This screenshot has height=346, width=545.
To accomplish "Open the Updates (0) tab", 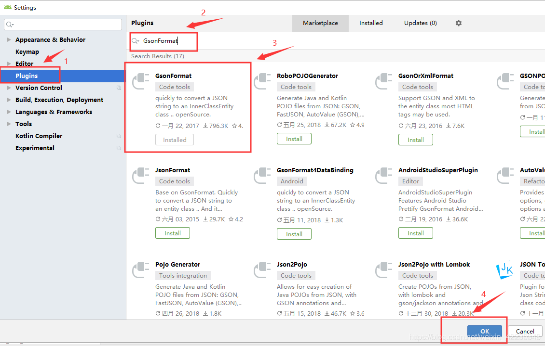I will tap(420, 23).
